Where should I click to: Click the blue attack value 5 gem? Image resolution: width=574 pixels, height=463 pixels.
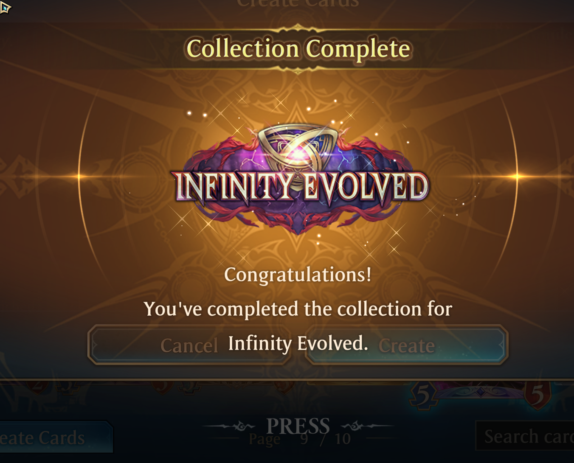[x=423, y=396]
